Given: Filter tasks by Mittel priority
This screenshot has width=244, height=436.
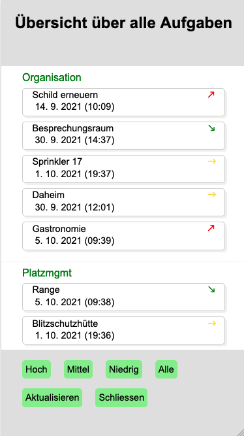Looking at the screenshot, I should click(x=78, y=369).
